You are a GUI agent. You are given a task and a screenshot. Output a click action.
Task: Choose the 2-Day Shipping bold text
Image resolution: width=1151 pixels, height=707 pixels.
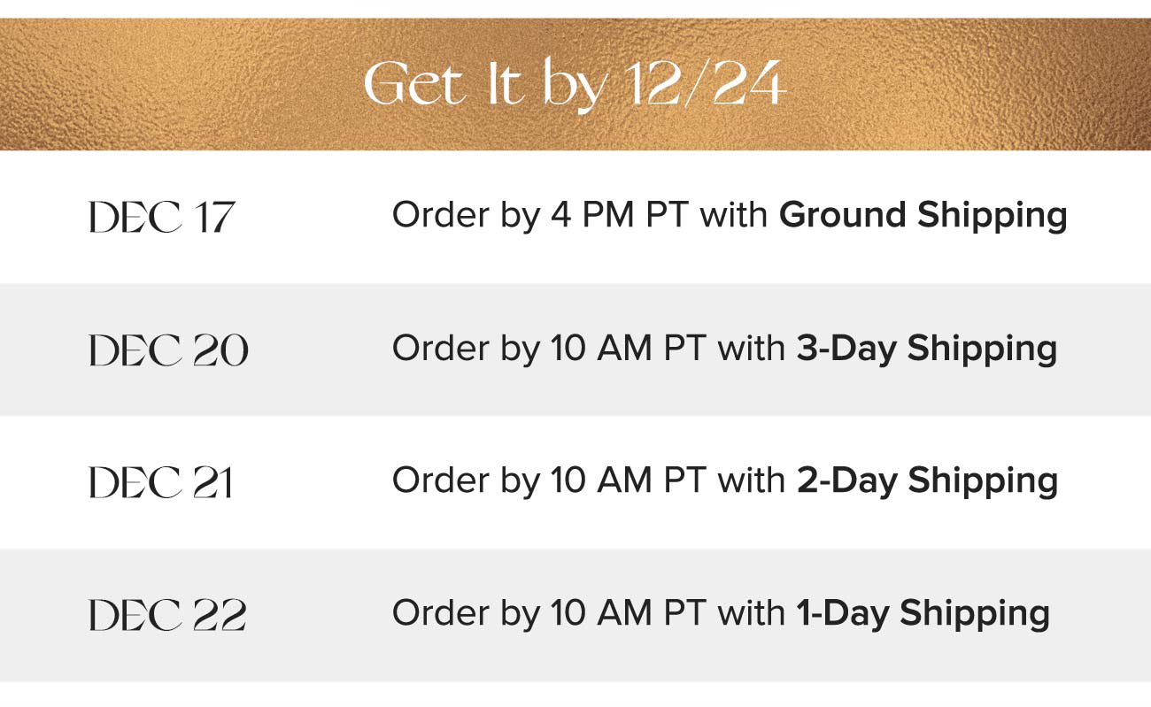click(927, 481)
